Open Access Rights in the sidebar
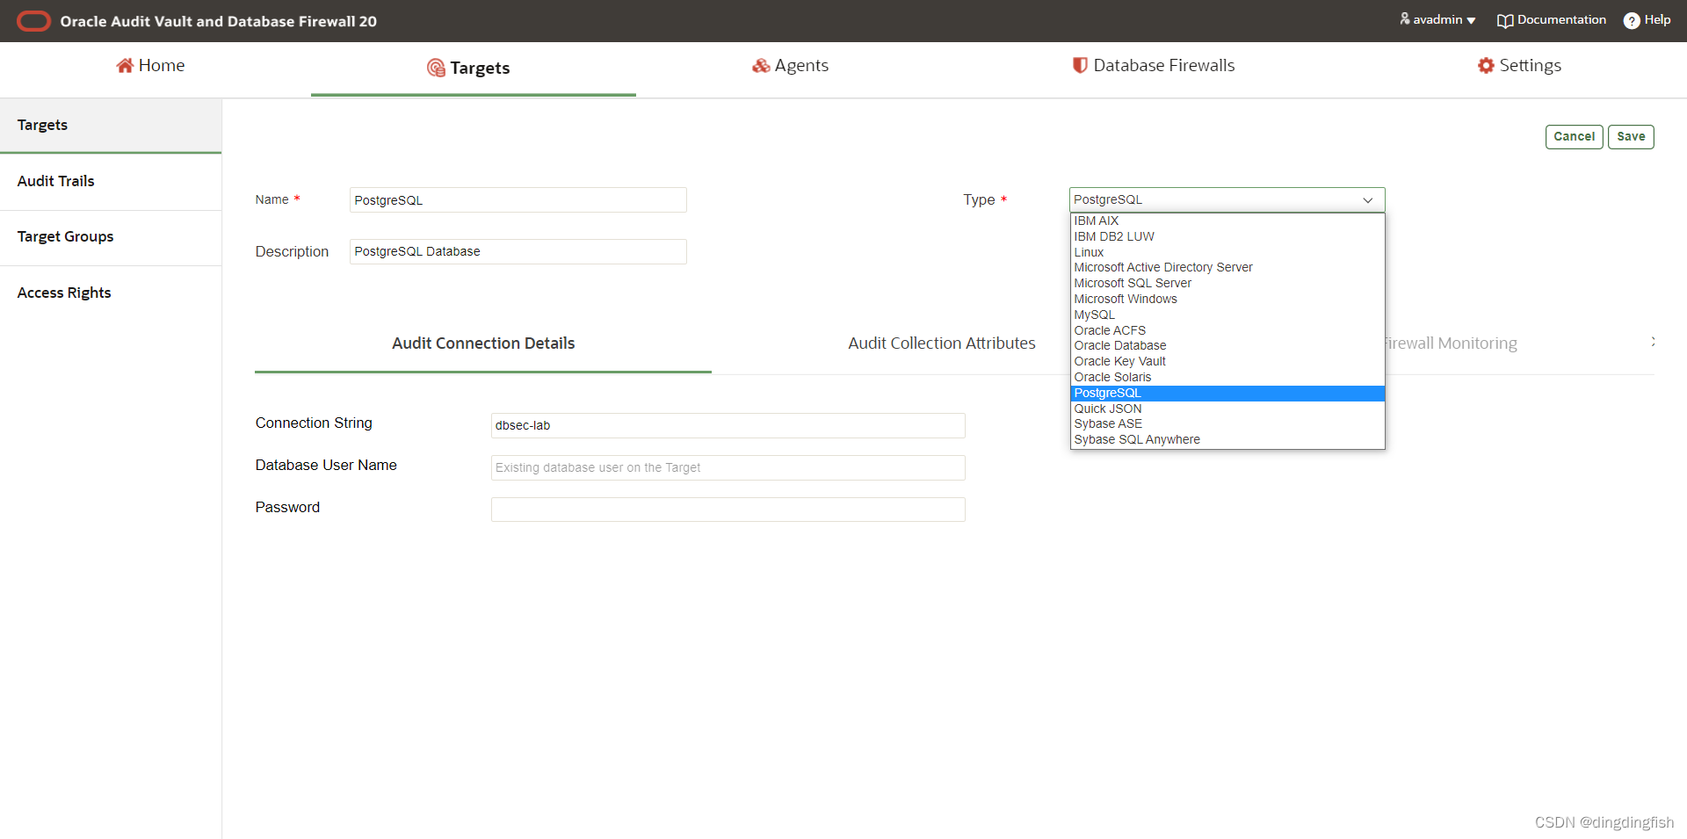This screenshot has height=839, width=1687. tap(111, 293)
